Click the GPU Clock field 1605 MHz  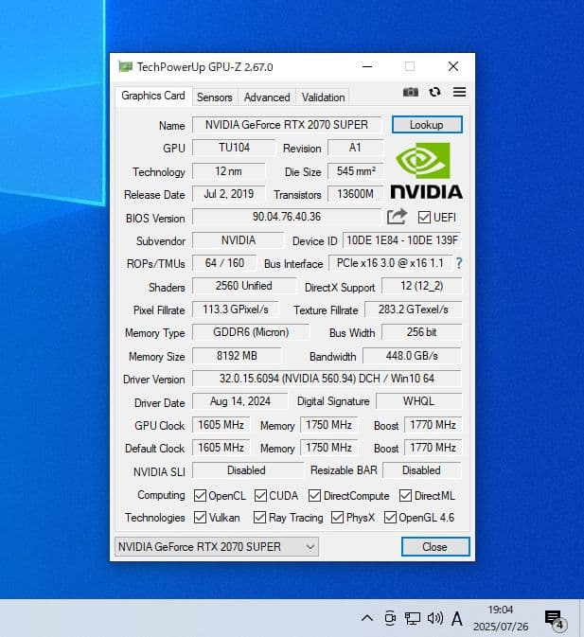pos(221,425)
